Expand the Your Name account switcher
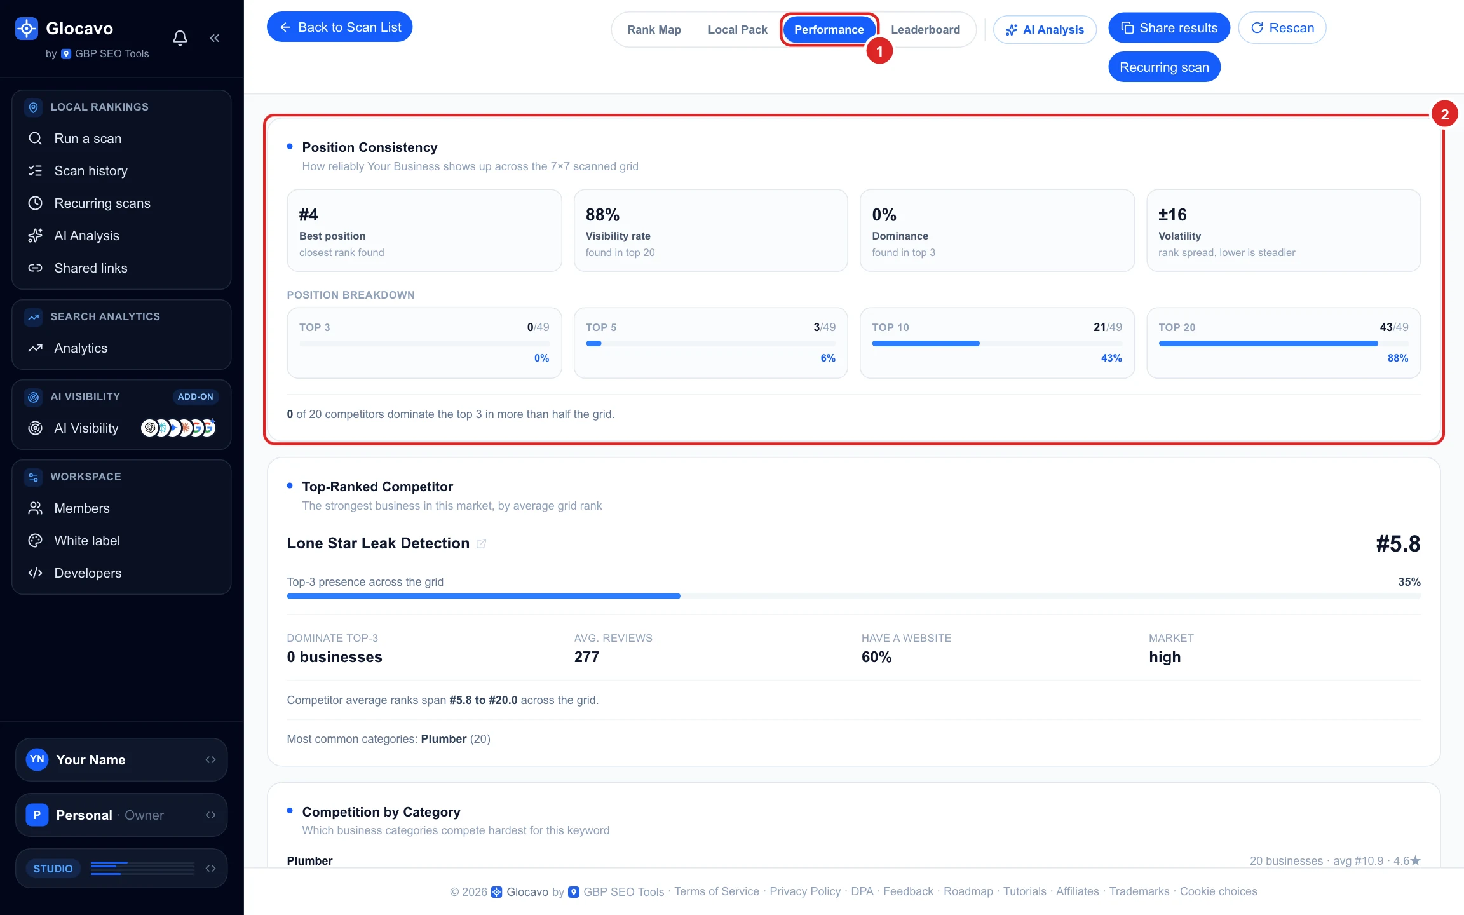Image resolution: width=1464 pixels, height=915 pixels. click(x=121, y=760)
